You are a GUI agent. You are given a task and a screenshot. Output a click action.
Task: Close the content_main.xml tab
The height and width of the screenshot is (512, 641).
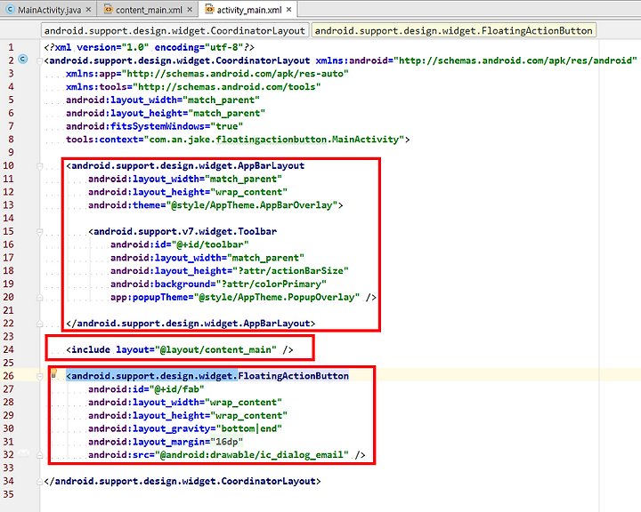[190, 10]
